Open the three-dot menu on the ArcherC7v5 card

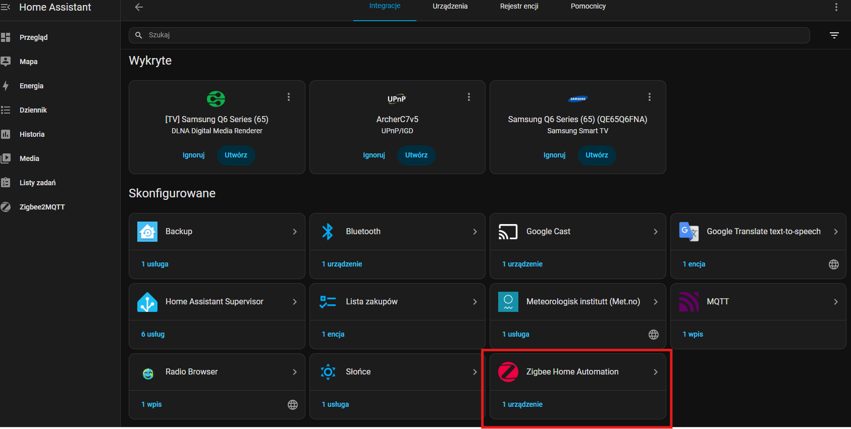(469, 97)
